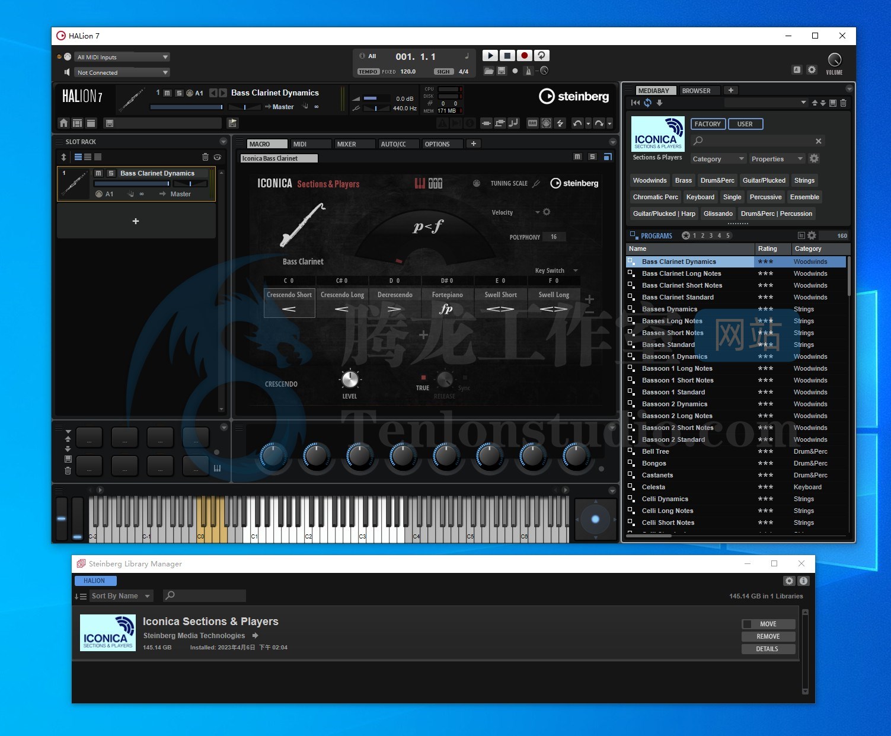Stop playback with the Stop transport button
891x736 pixels.
click(507, 55)
